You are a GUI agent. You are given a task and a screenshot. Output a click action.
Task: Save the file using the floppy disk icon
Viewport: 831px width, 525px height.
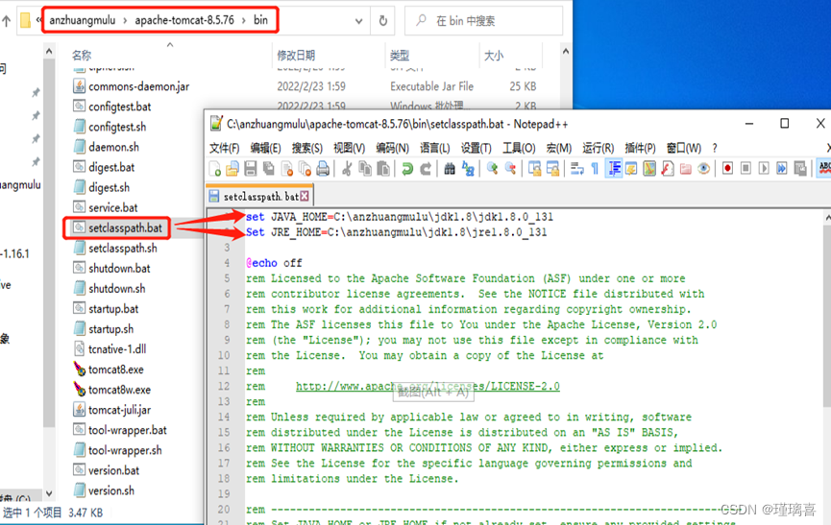coord(250,169)
